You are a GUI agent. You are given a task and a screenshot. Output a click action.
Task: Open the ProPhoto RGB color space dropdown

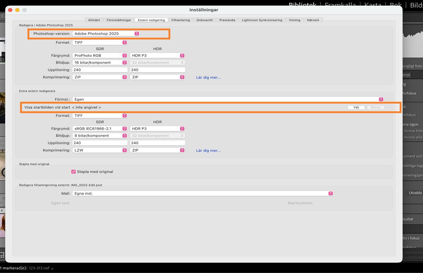tap(100, 55)
